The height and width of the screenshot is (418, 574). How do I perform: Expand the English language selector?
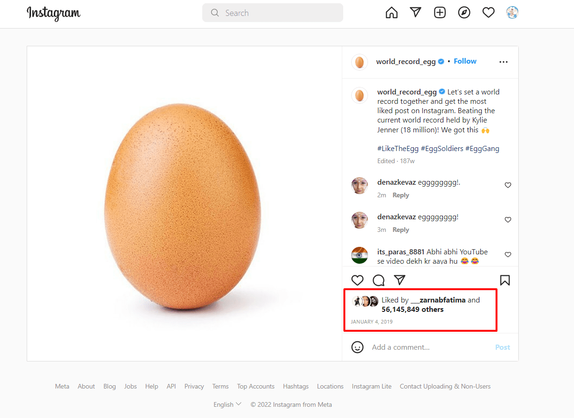tap(227, 404)
